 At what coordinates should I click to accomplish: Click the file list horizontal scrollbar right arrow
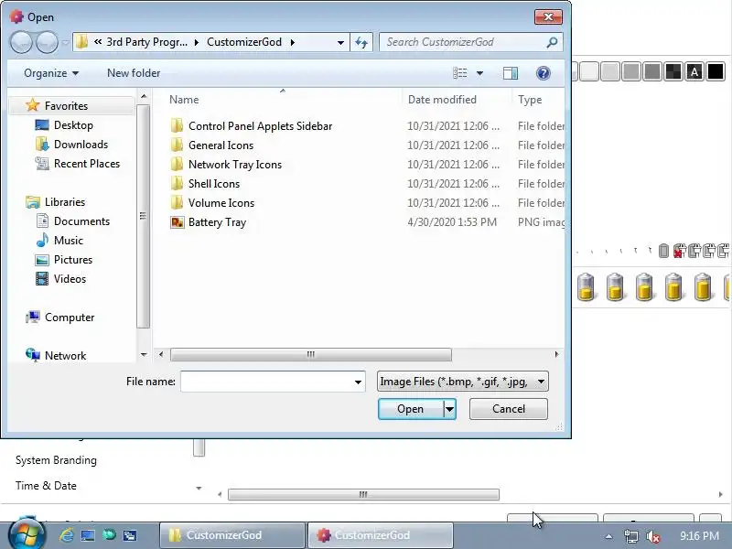tap(556, 354)
